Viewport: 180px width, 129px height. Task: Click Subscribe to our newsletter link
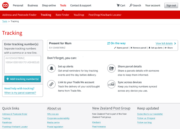pos(150,114)
